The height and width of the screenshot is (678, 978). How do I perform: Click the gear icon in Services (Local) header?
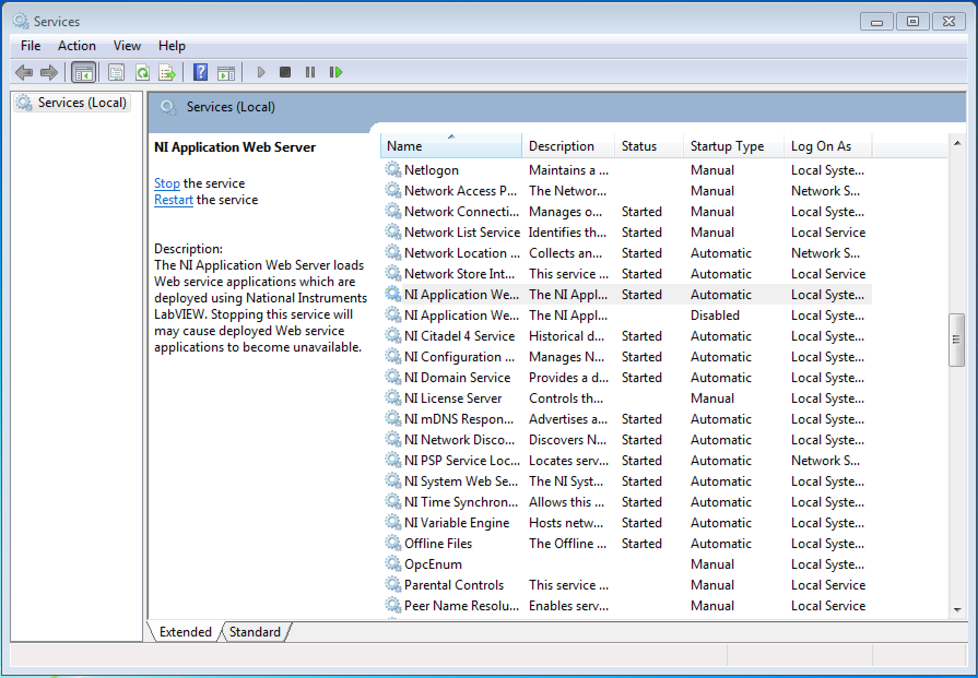pos(168,107)
